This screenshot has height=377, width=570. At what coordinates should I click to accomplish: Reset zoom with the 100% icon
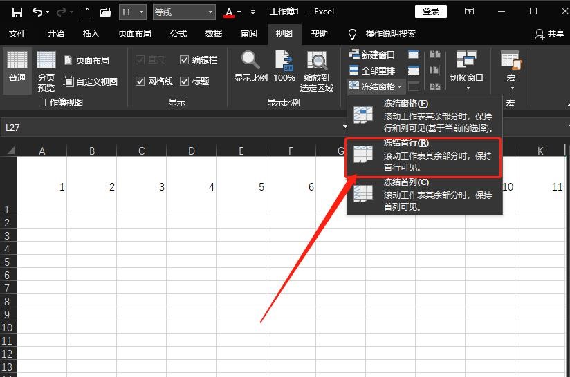coord(284,67)
